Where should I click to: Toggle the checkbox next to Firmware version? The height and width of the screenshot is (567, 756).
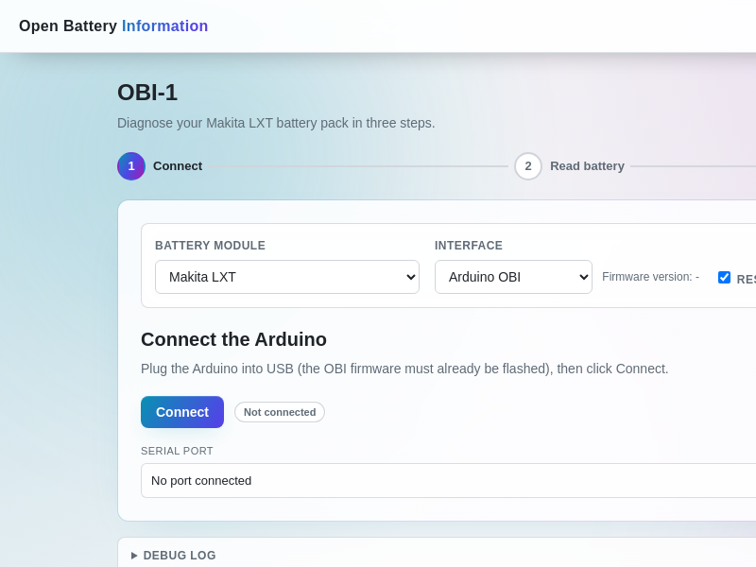click(724, 277)
